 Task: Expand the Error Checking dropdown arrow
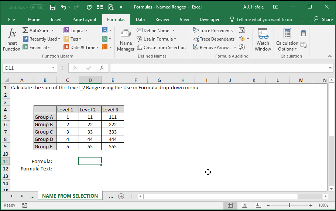pos(248,39)
